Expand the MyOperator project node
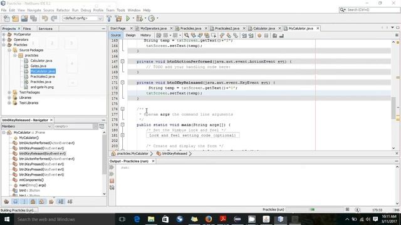This screenshot has height=225, width=401. pos(4,34)
